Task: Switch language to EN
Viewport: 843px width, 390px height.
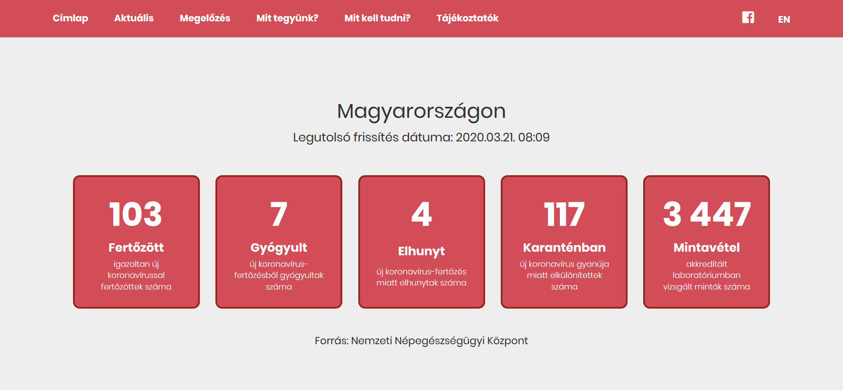Action: [784, 19]
